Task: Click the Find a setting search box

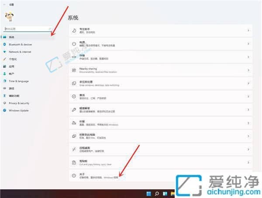Action: click(28, 29)
